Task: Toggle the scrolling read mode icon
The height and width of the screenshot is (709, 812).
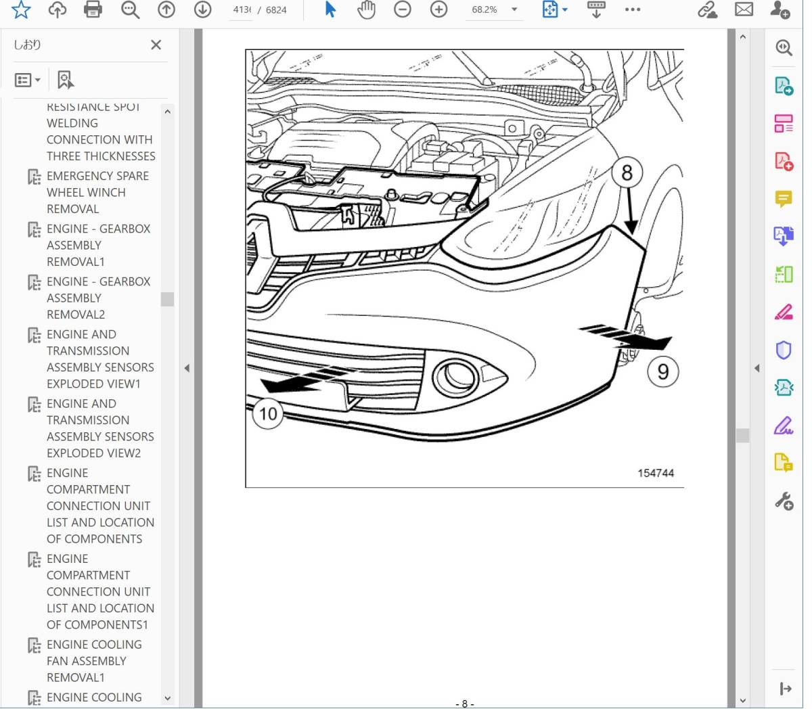Action: tap(596, 9)
